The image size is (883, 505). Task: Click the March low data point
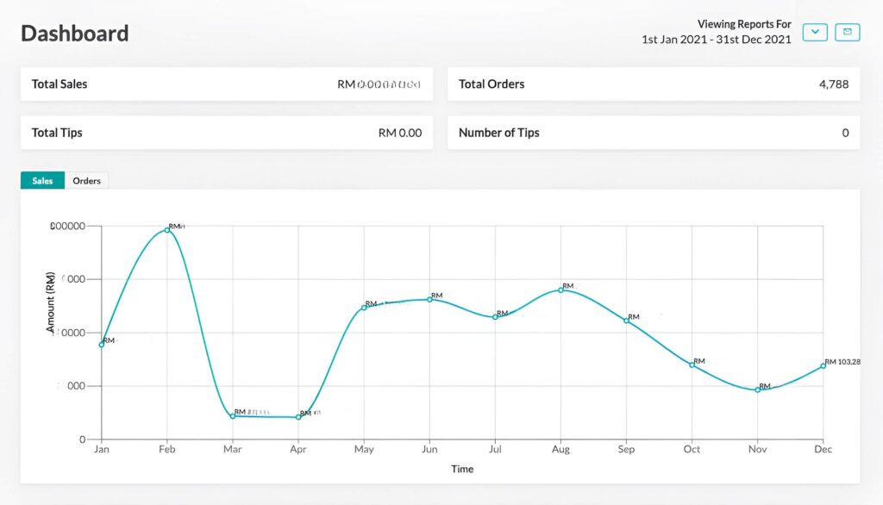tap(232, 417)
